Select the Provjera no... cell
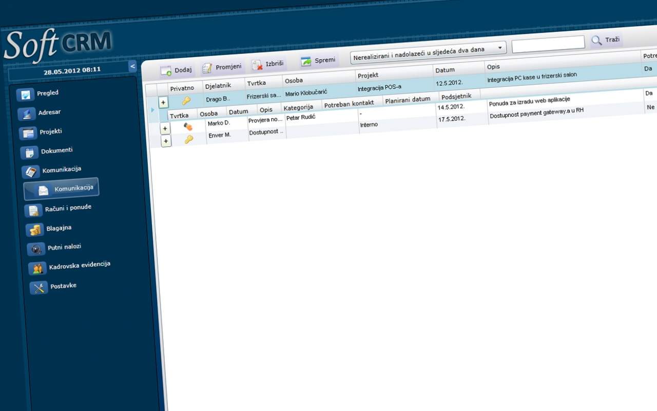657x411 pixels. pyautogui.click(x=265, y=120)
